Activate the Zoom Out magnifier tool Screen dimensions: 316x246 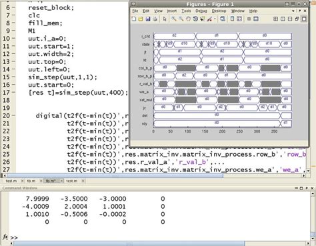(x=181, y=19)
